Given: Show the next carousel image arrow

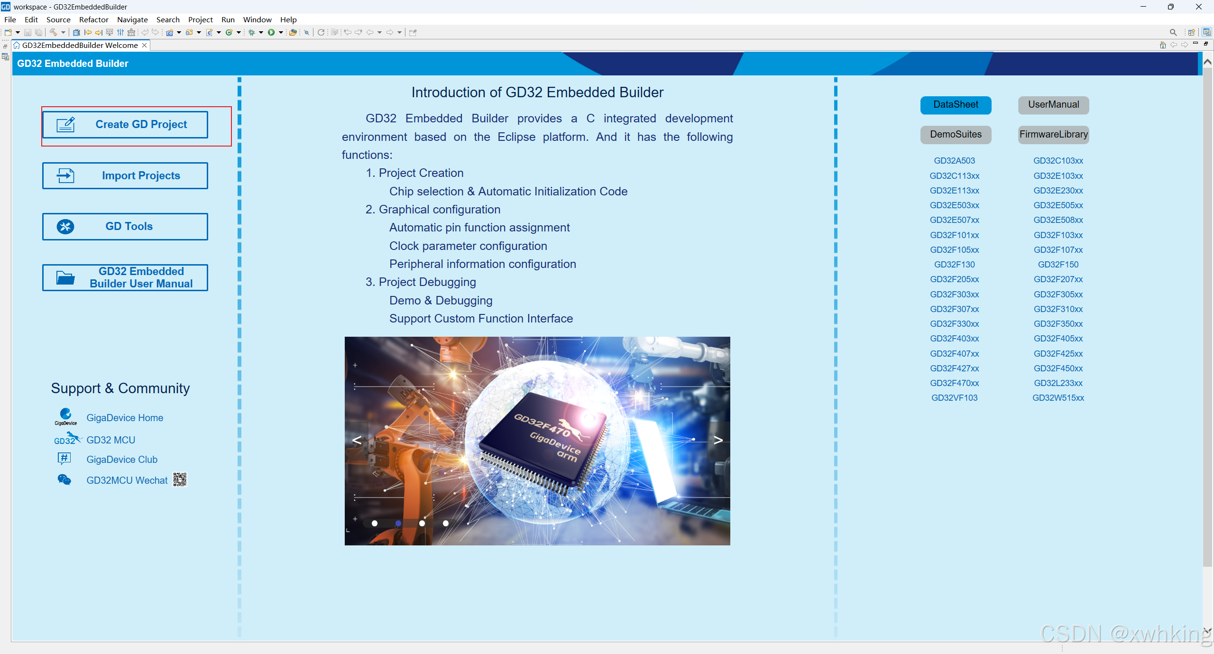Looking at the screenshot, I should click(x=718, y=440).
